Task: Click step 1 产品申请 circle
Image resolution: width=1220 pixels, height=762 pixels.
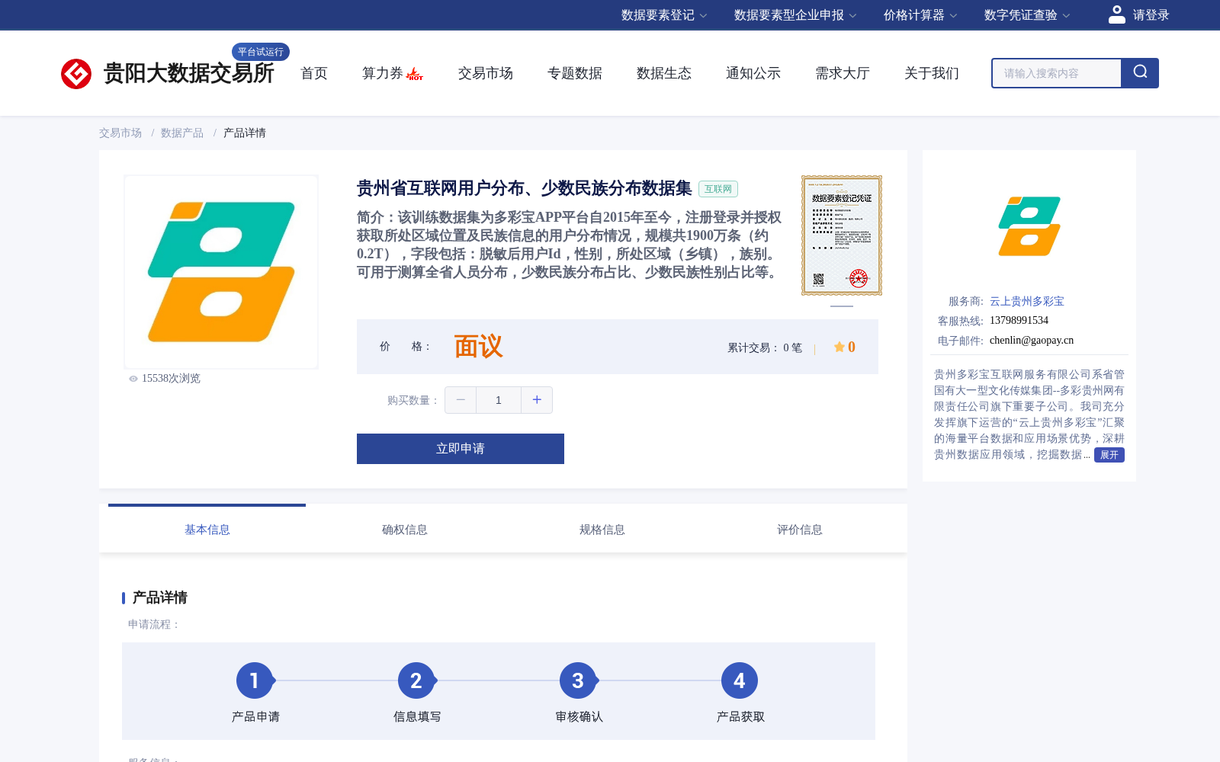Action: [255, 680]
